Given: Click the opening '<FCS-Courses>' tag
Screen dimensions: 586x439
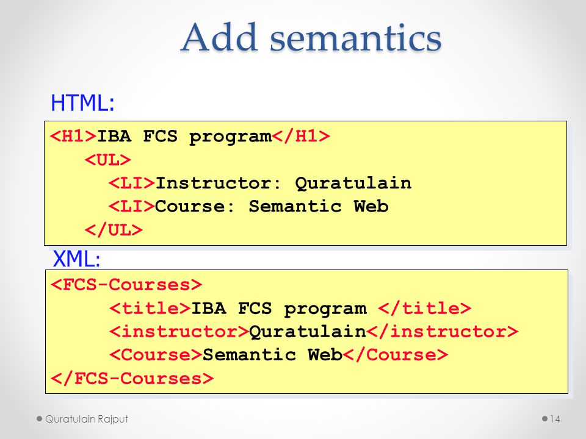Looking at the screenshot, I should click(126, 285).
